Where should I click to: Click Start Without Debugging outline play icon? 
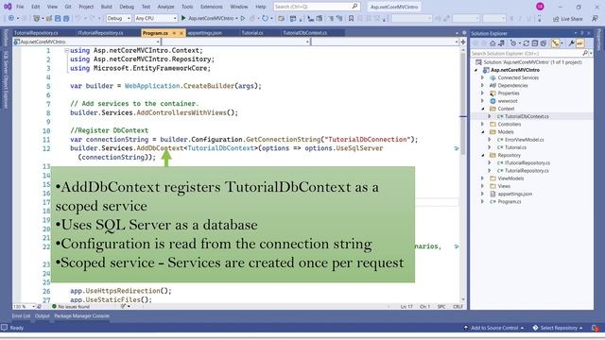pos(243,18)
